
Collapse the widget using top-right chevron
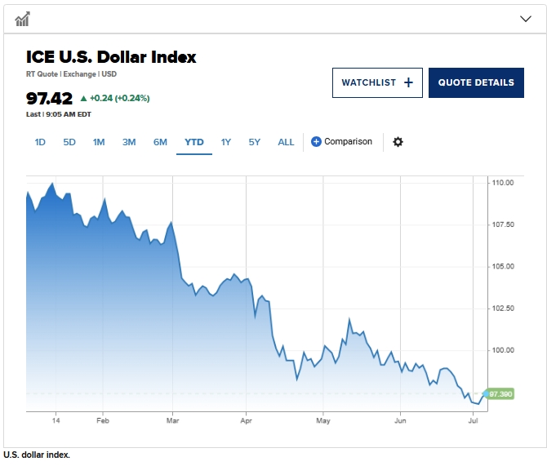click(526, 18)
